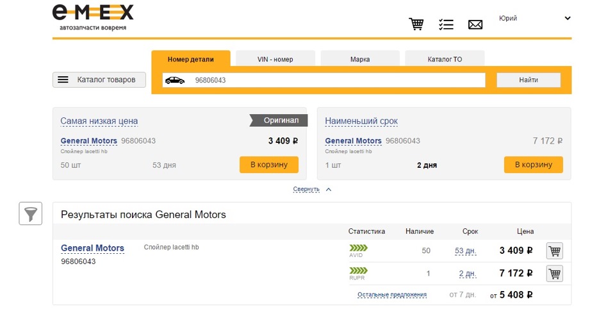Click В корзину for lowest price offer
615x316 pixels.
(x=269, y=165)
